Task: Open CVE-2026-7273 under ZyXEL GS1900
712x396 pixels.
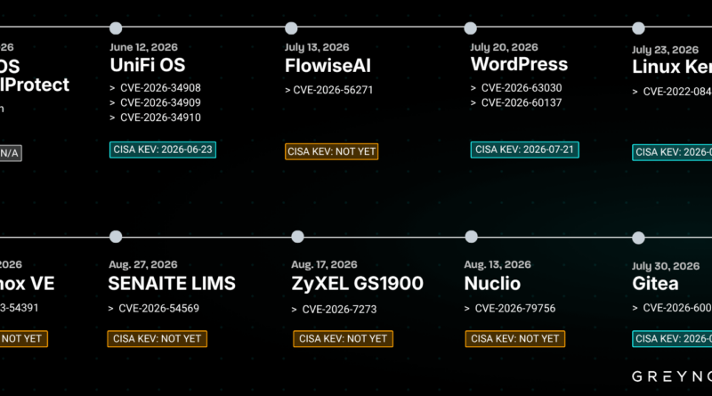Action: click(x=339, y=310)
